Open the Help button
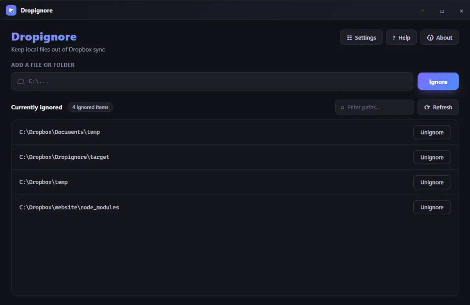 point(401,38)
